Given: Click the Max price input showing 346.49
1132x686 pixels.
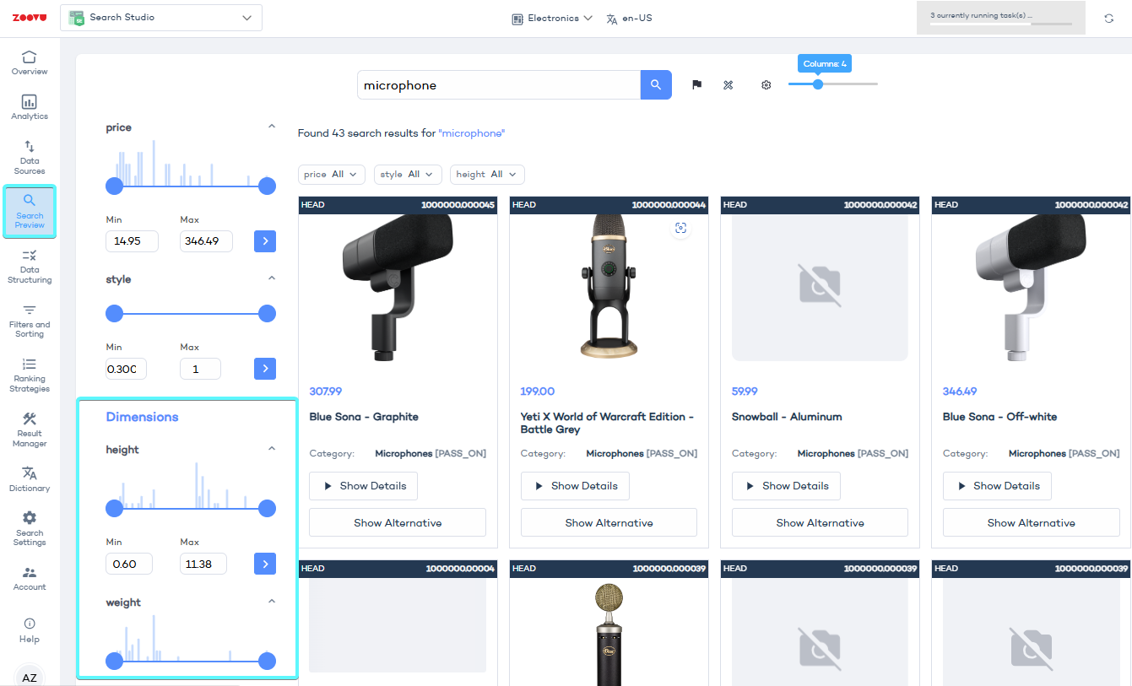Looking at the screenshot, I should coord(205,240).
